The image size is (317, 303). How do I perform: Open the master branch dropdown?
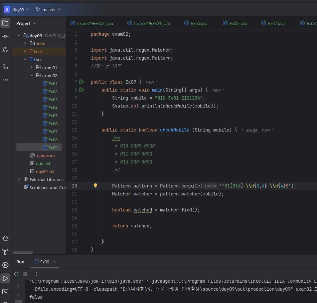(49, 10)
